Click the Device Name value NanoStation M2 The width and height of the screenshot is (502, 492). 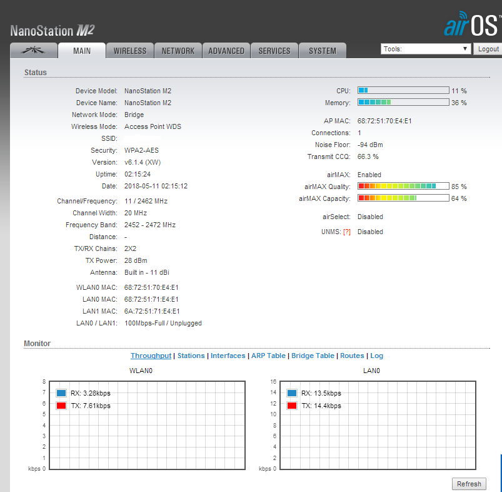[148, 103]
